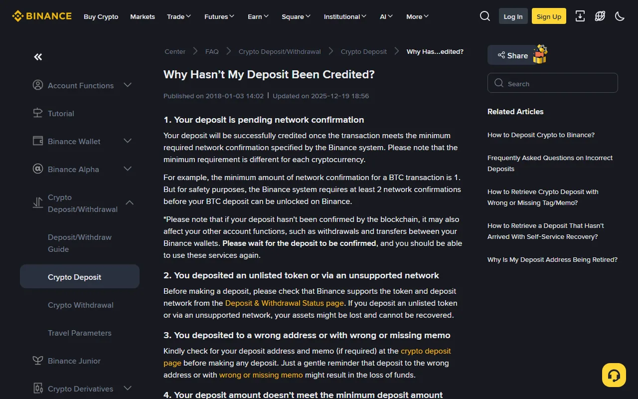Click the Binance Junior sprout icon

click(38, 360)
